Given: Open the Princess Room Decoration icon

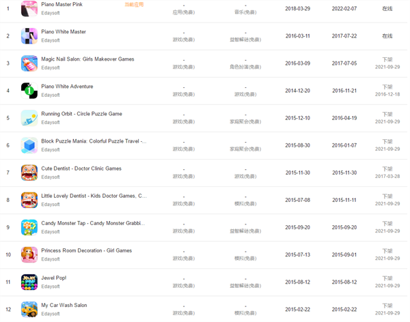Looking at the screenshot, I should pos(29,254).
